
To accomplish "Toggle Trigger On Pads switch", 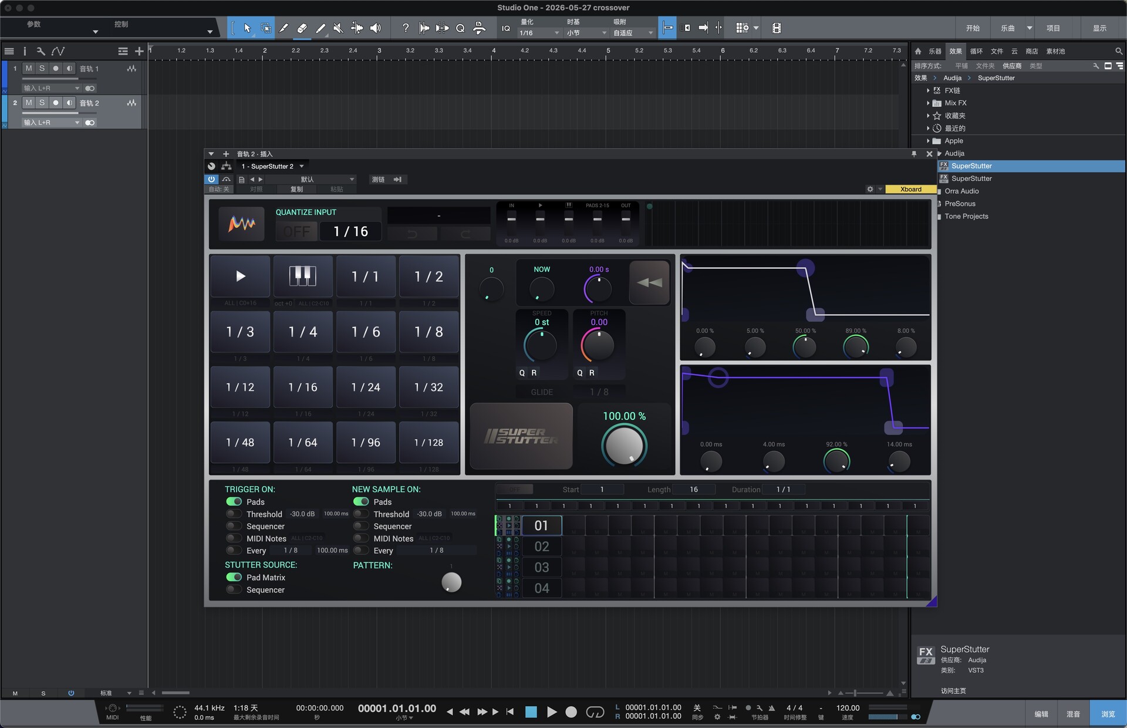I will coord(234,501).
